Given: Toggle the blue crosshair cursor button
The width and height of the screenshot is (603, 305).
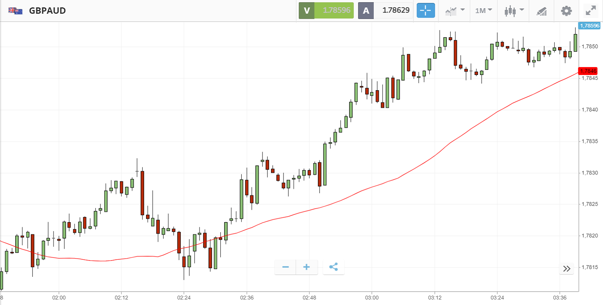Looking at the screenshot, I should [426, 11].
